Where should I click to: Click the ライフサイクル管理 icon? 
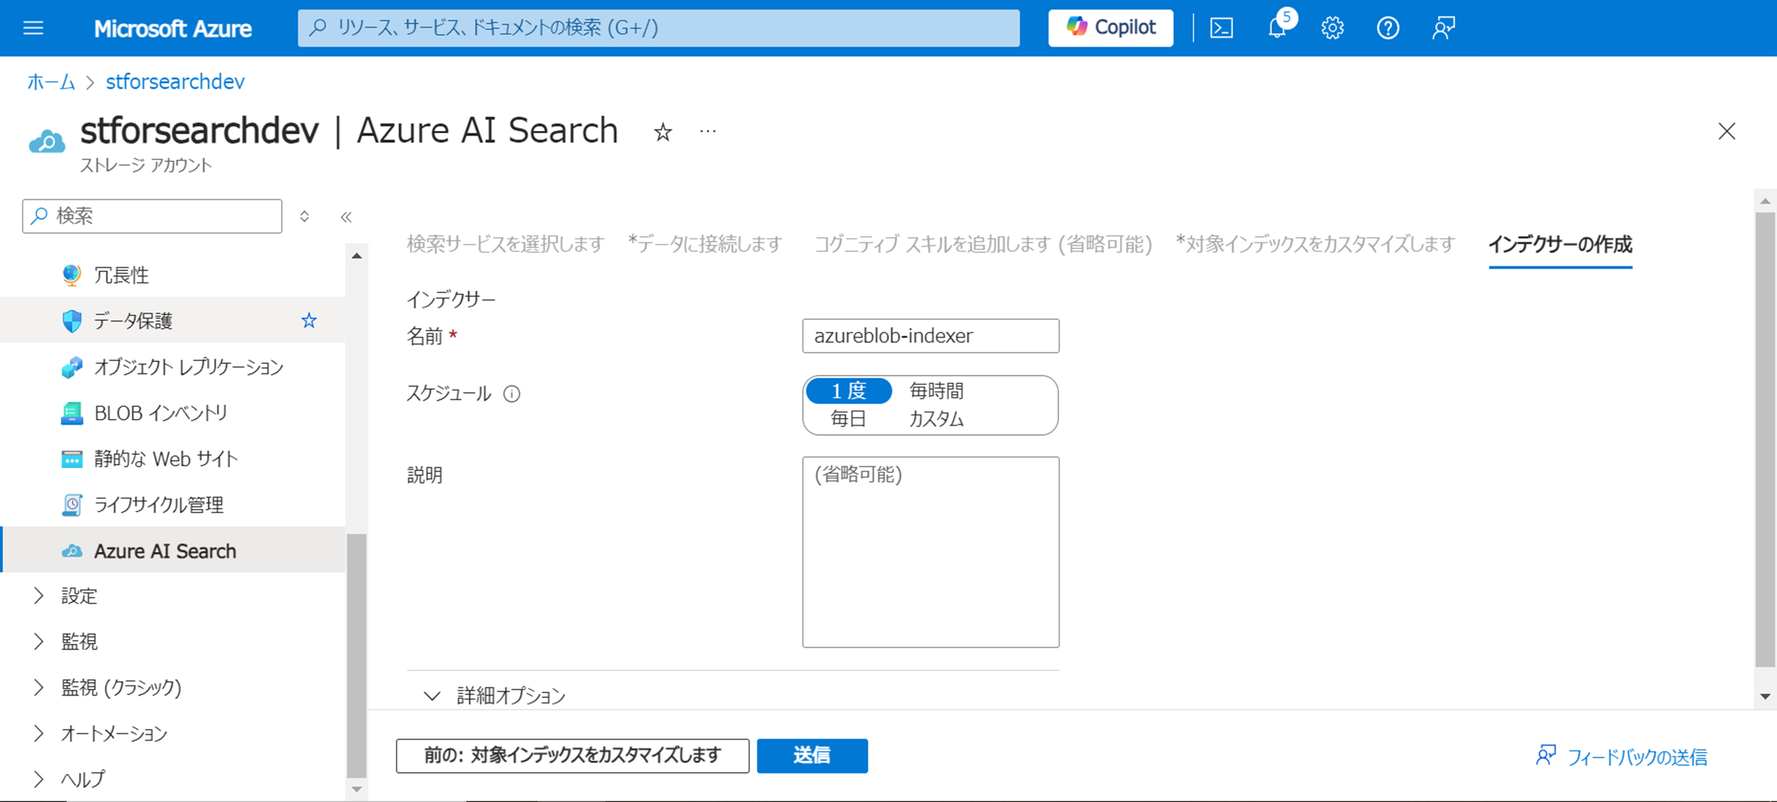pos(71,505)
